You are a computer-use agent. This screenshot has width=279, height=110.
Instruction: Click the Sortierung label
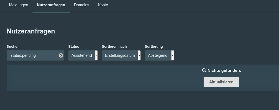[154, 46]
